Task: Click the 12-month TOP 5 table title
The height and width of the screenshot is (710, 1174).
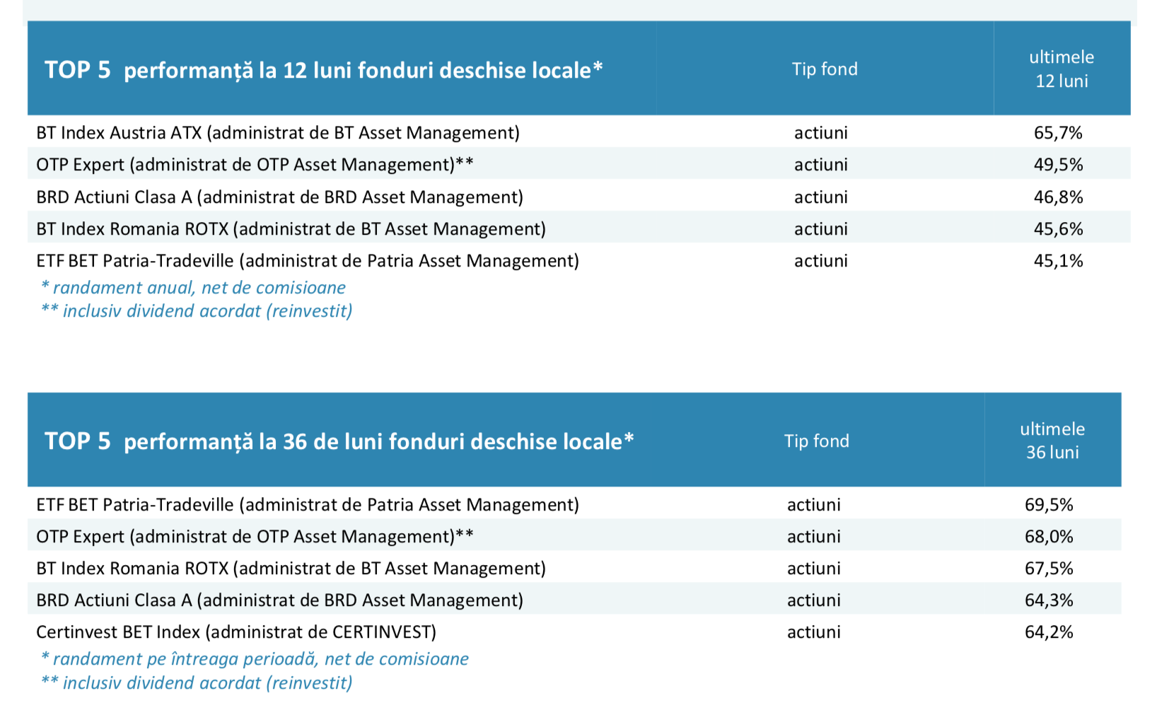Action: pyautogui.click(x=323, y=70)
